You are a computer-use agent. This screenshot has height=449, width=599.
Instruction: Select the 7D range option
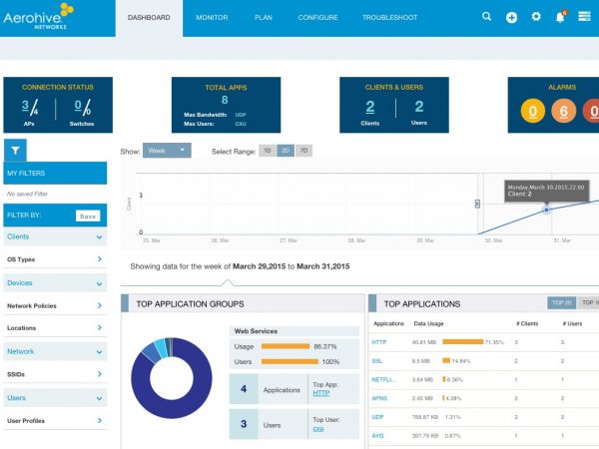(303, 151)
